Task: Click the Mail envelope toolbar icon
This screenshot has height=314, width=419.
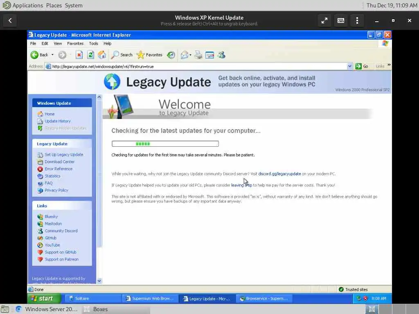Action: pyautogui.click(x=184, y=55)
